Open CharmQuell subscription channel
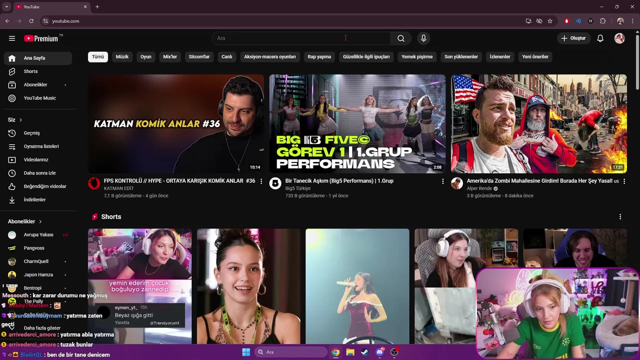The image size is (640, 360). (38, 261)
